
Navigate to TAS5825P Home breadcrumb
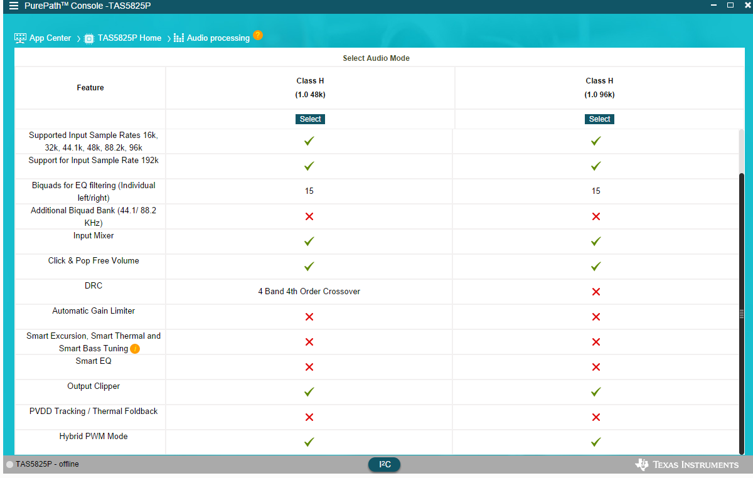pyautogui.click(x=129, y=38)
